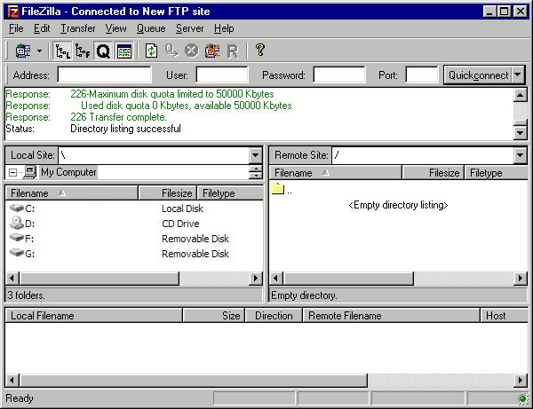Click the 'Local Disk' filetype text
The height and width of the screenshot is (409, 533).
click(x=182, y=208)
